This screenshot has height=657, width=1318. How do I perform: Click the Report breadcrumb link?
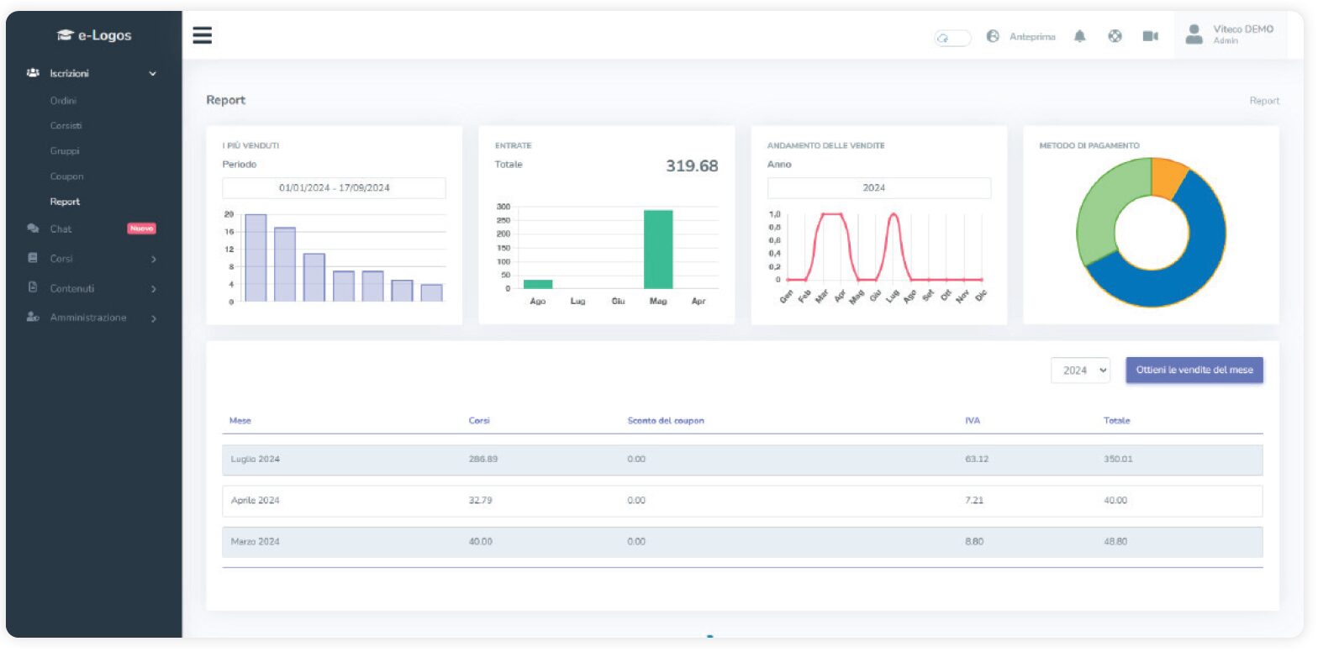(1263, 101)
